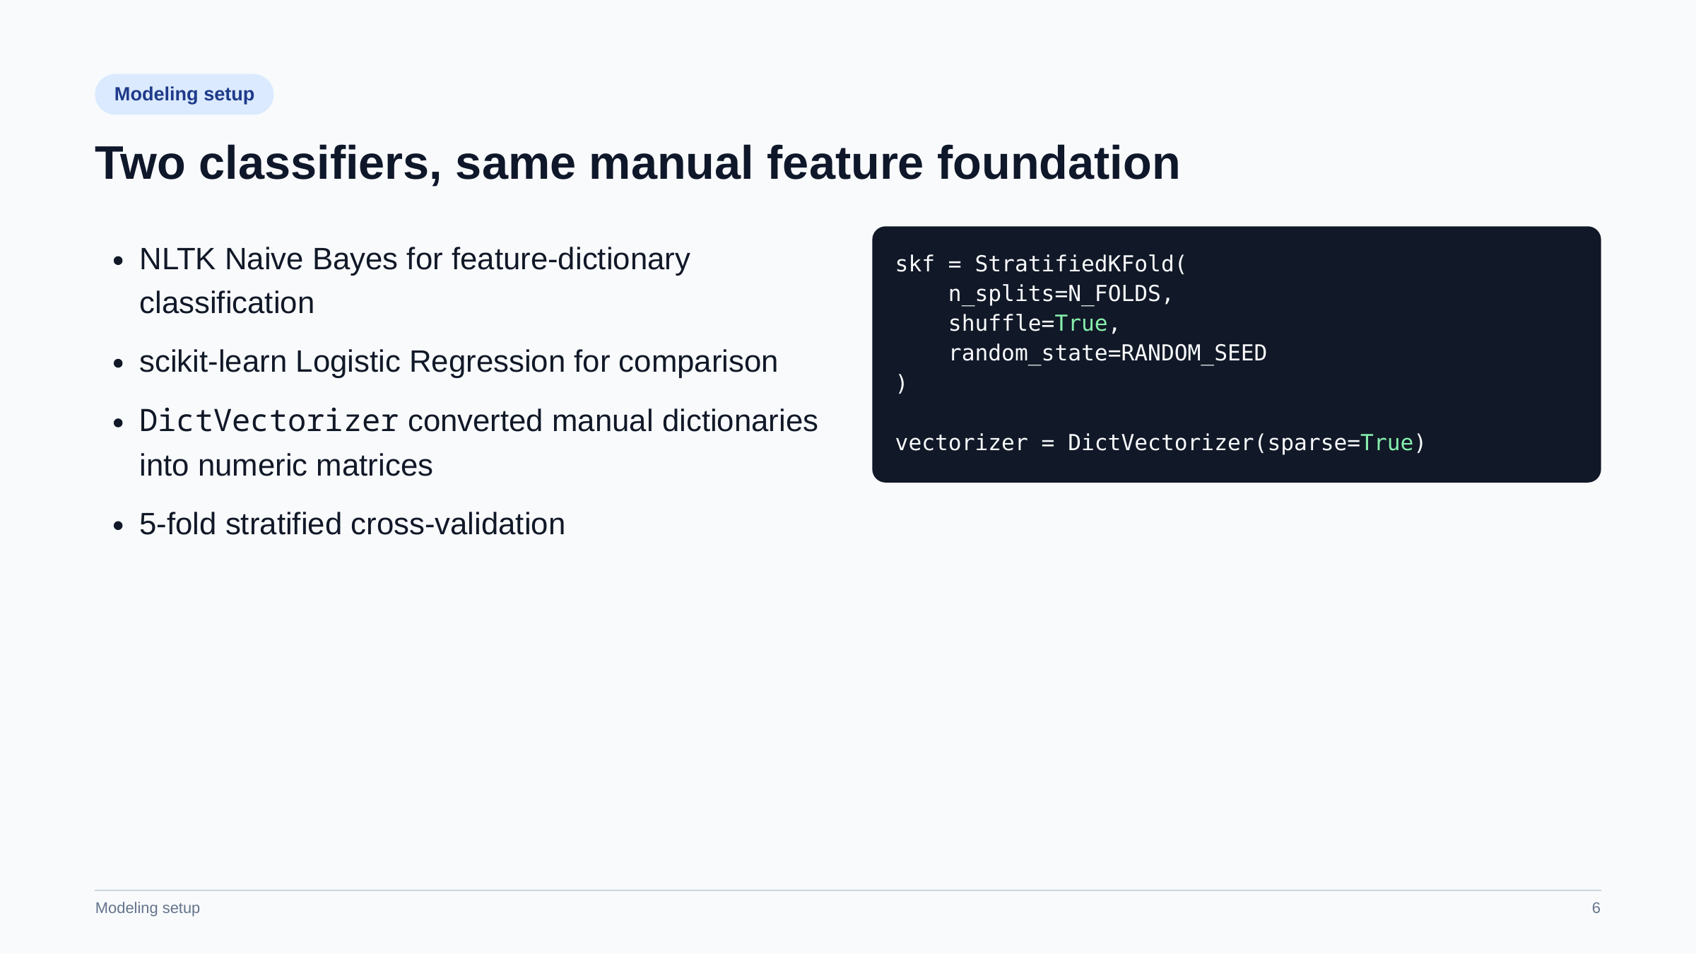Select the slide title heading
Viewport: 1696px width, 954px height.
click(x=637, y=163)
